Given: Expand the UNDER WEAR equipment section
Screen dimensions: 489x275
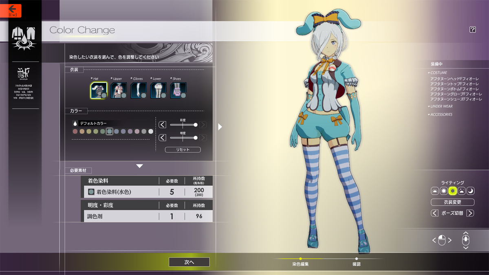Looking at the screenshot, I should pos(441,106).
